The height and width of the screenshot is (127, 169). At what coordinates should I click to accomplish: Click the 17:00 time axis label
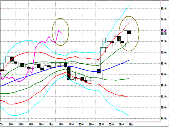71,125
